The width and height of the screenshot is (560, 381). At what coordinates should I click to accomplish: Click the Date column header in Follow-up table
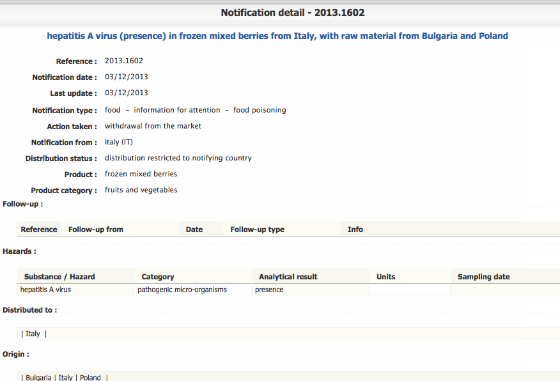coord(194,229)
